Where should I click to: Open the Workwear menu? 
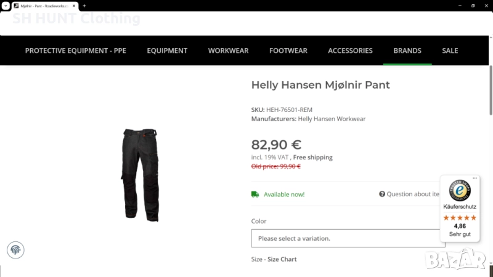[x=228, y=50]
